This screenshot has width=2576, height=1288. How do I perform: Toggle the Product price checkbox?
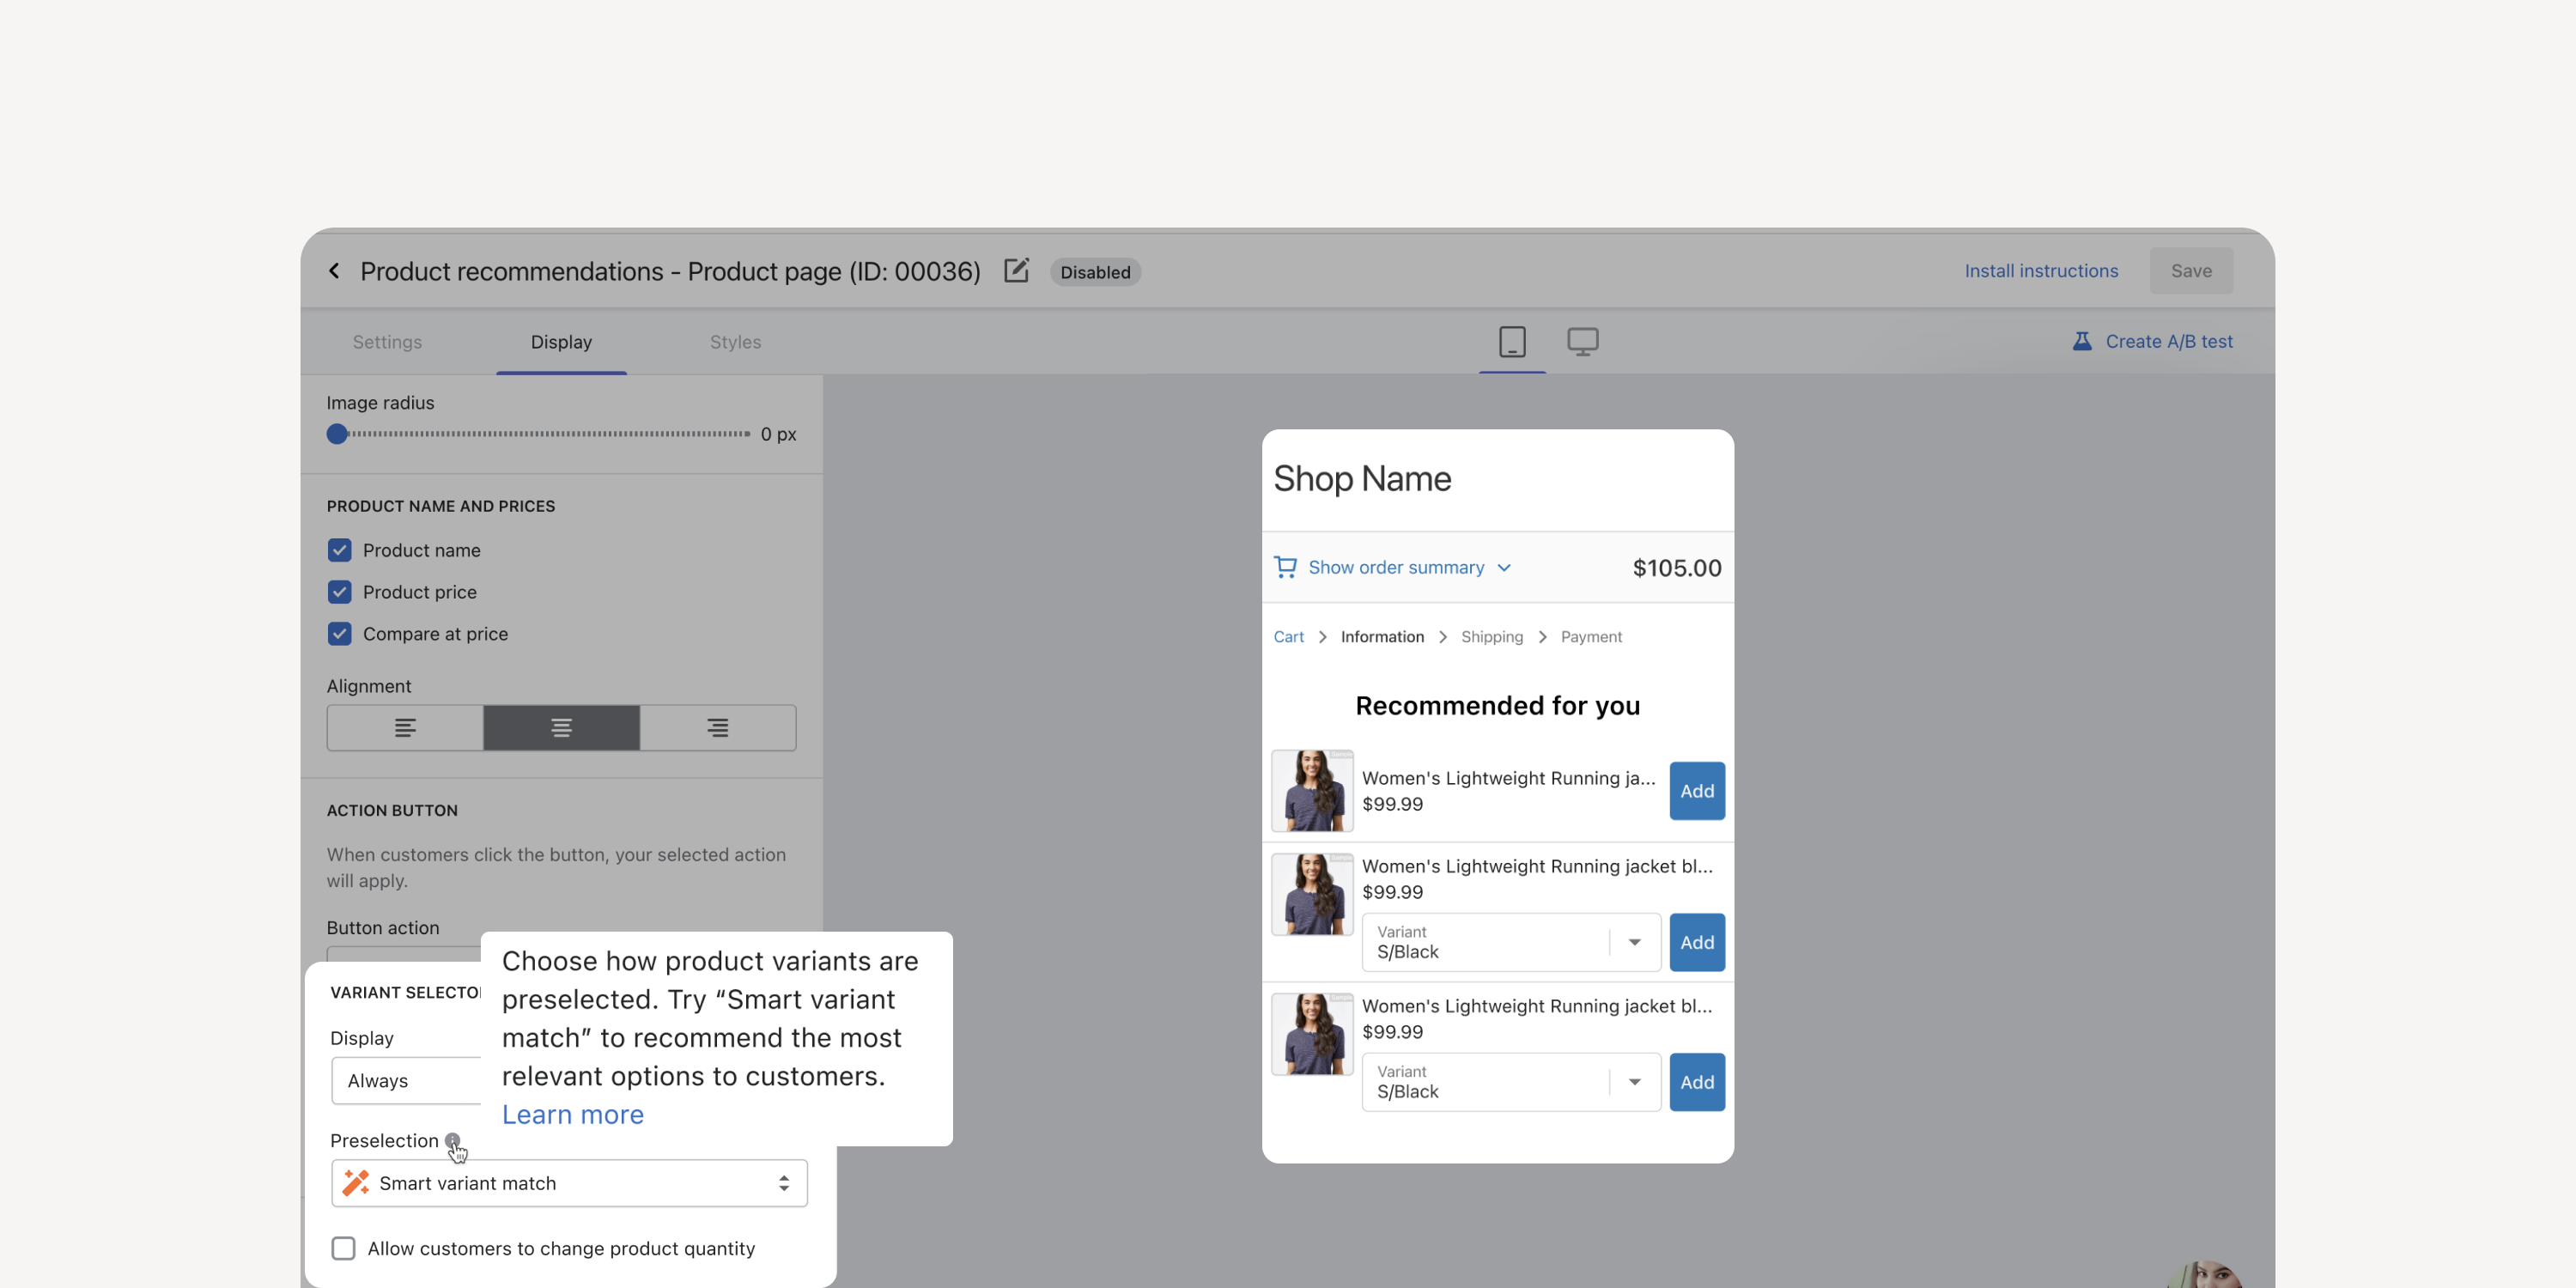(340, 592)
